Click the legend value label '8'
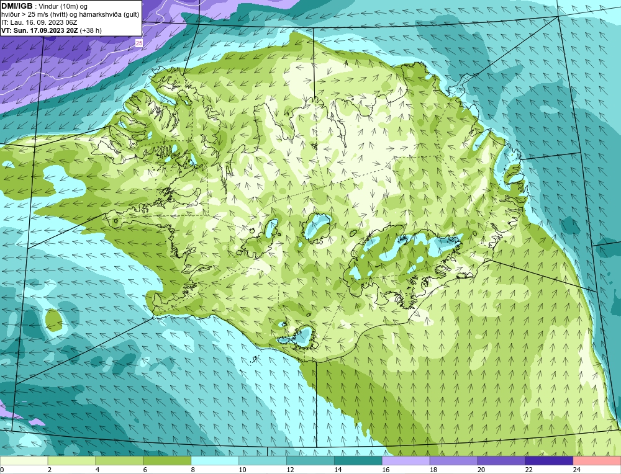 pyautogui.click(x=193, y=470)
